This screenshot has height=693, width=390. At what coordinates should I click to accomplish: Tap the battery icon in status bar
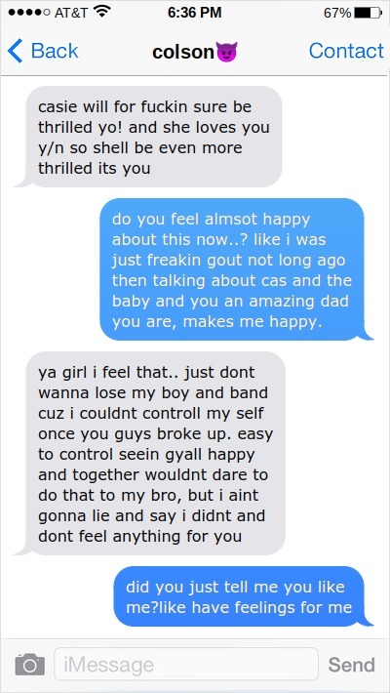[x=368, y=13]
